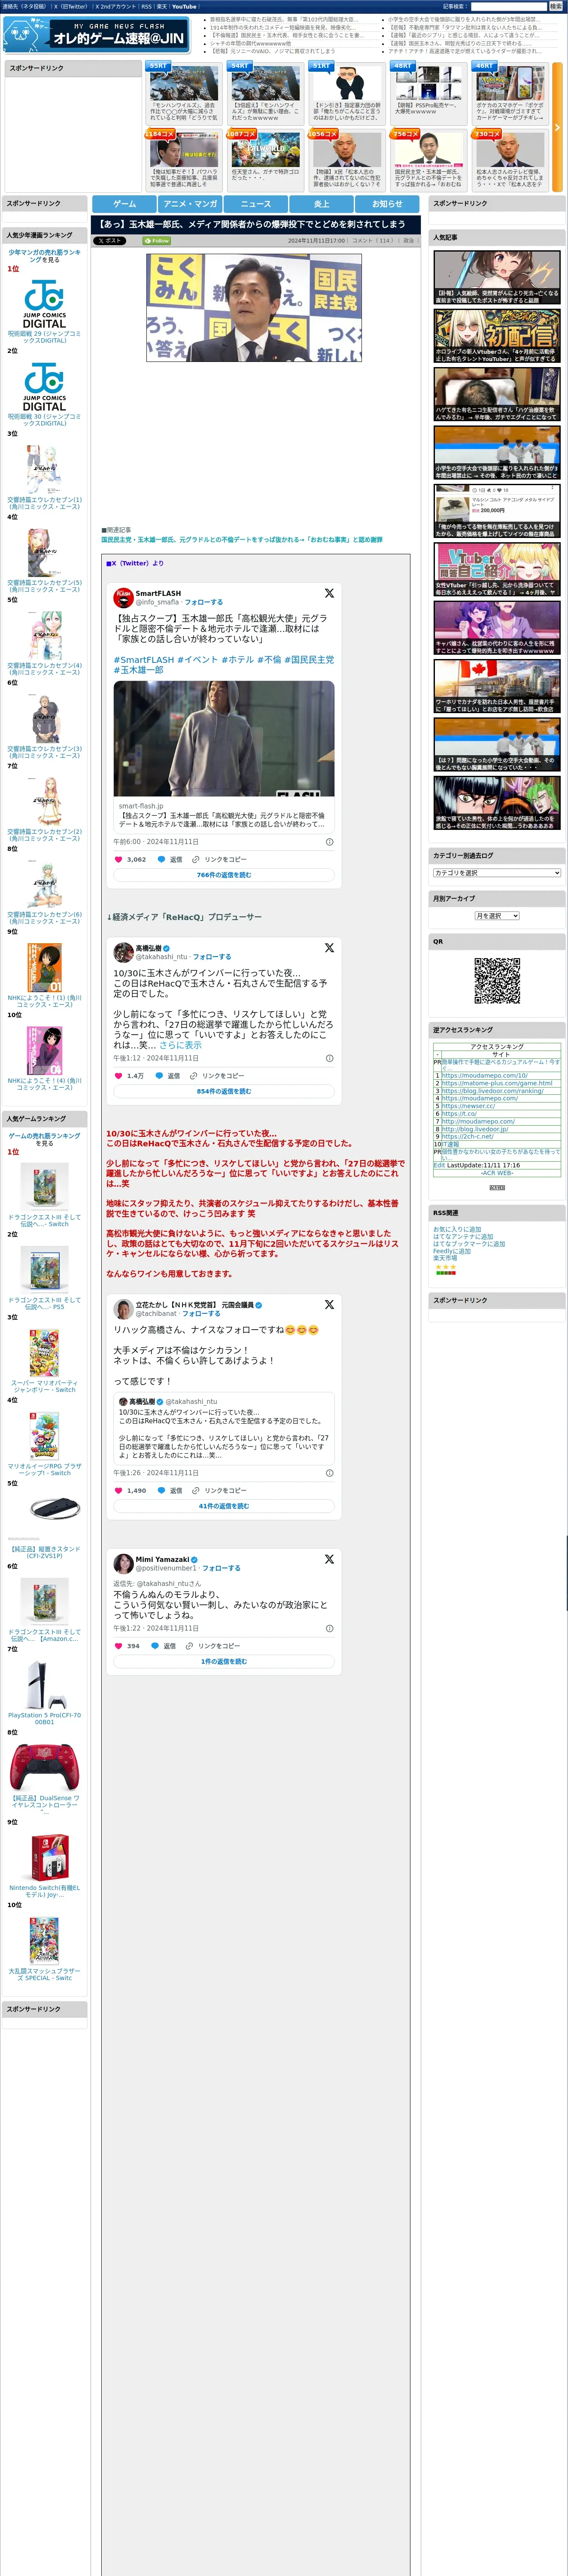Screen dimensions: 568x2576
Task: Click the X ポスト share button
Action: [110, 240]
